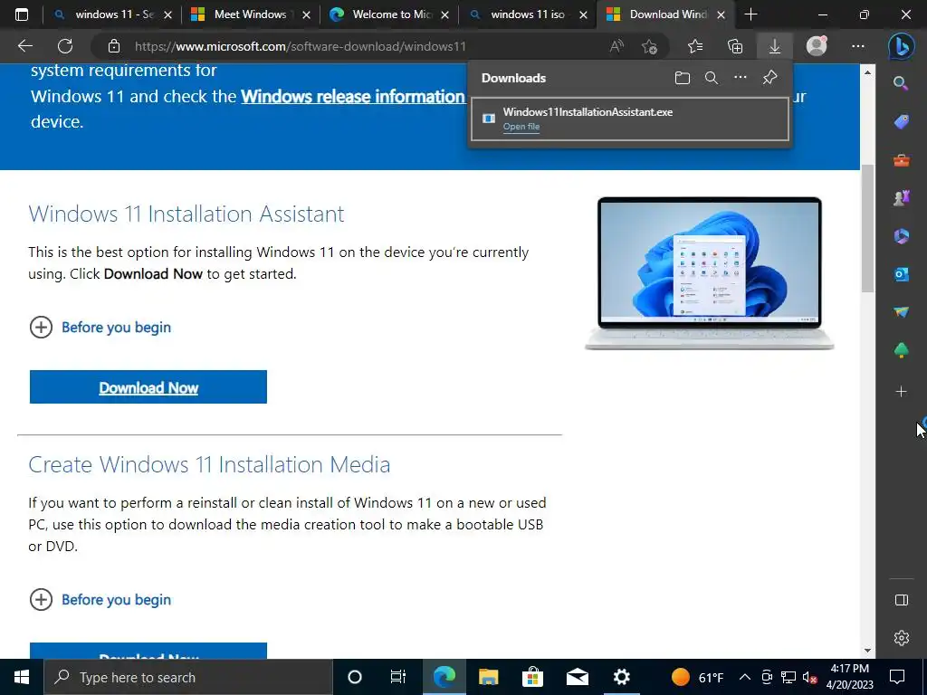
Task: Open the sidebar Search tool
Action: [901, 83]
